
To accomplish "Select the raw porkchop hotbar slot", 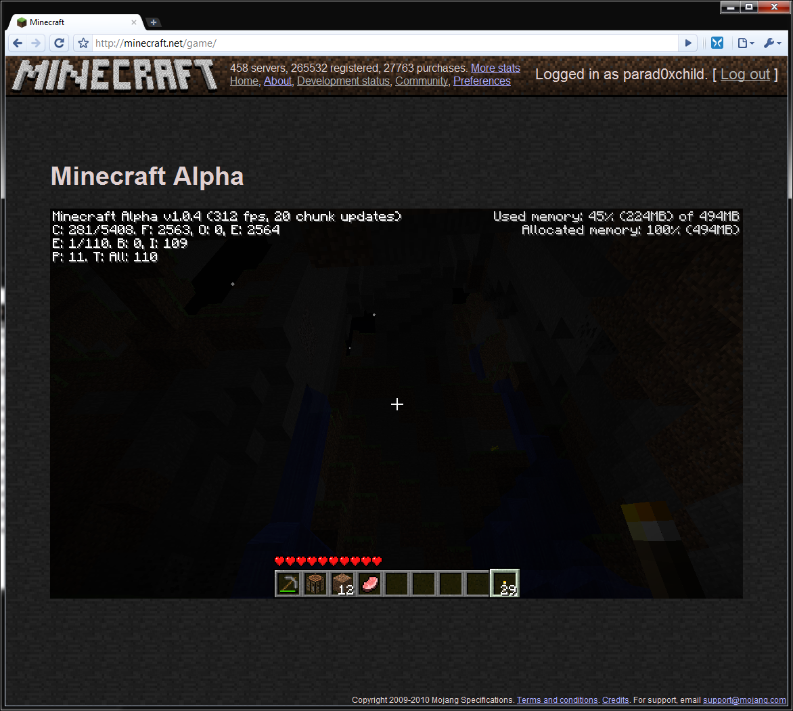I will [x=369, y=584].
